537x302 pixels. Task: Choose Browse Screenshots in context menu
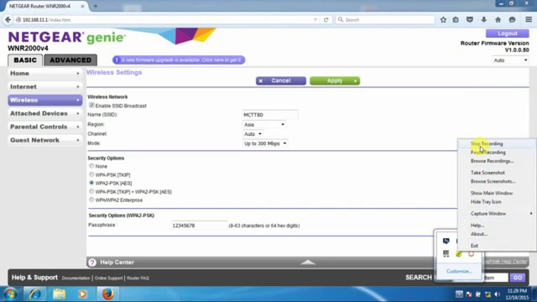pos(497,182)
